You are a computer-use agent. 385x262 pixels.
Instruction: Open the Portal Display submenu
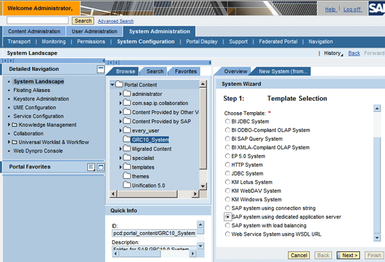pyautogui.click(x=202, y=42)
